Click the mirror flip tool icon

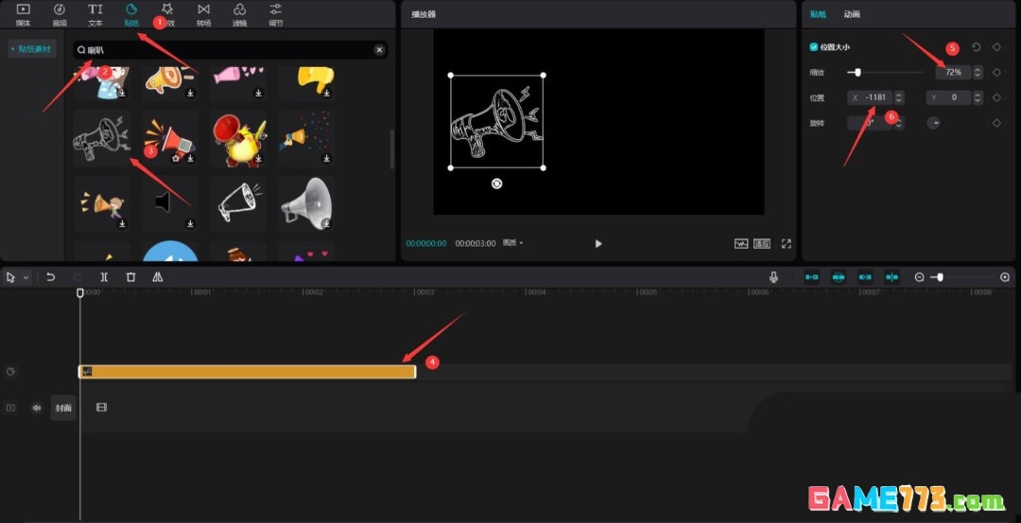tap(157, 277)
